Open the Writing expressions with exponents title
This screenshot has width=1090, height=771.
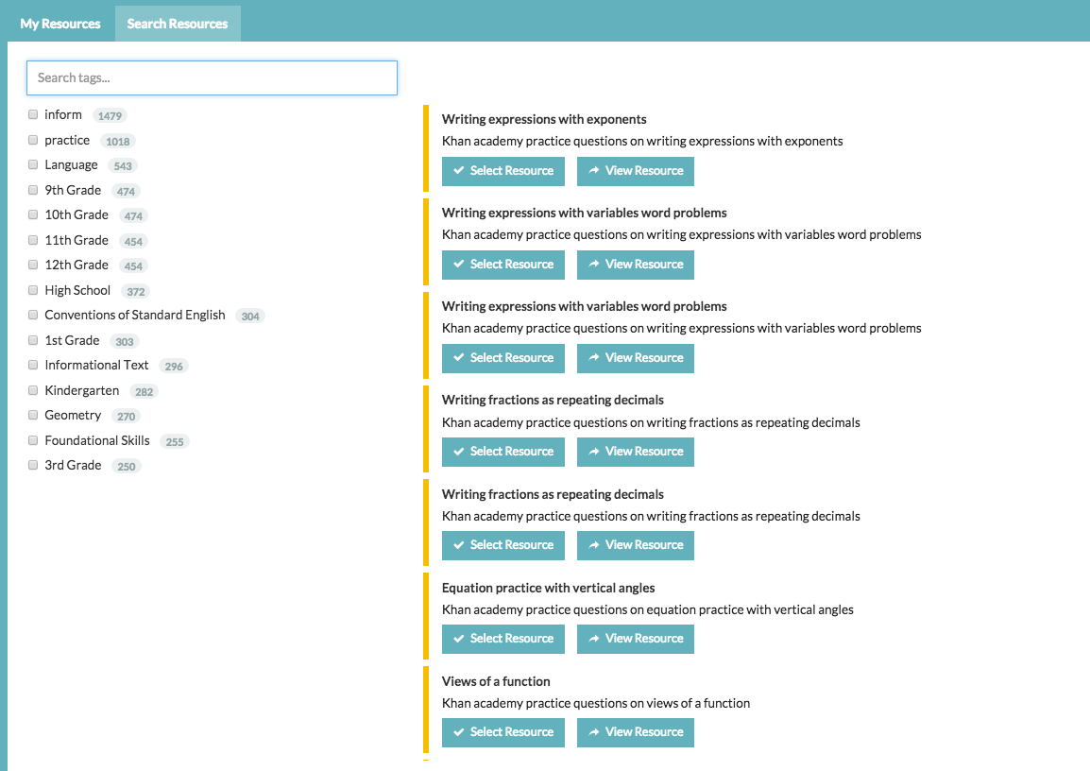pos(544,119)
